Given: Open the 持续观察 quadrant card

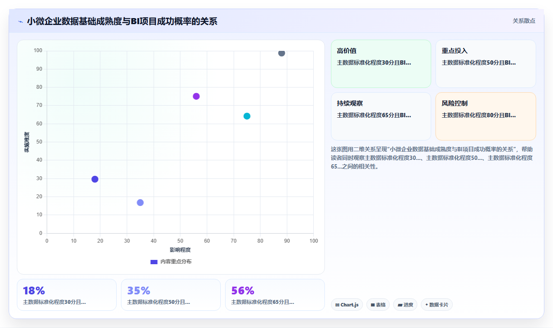Looking at the screenshot, I should point(381,116).
